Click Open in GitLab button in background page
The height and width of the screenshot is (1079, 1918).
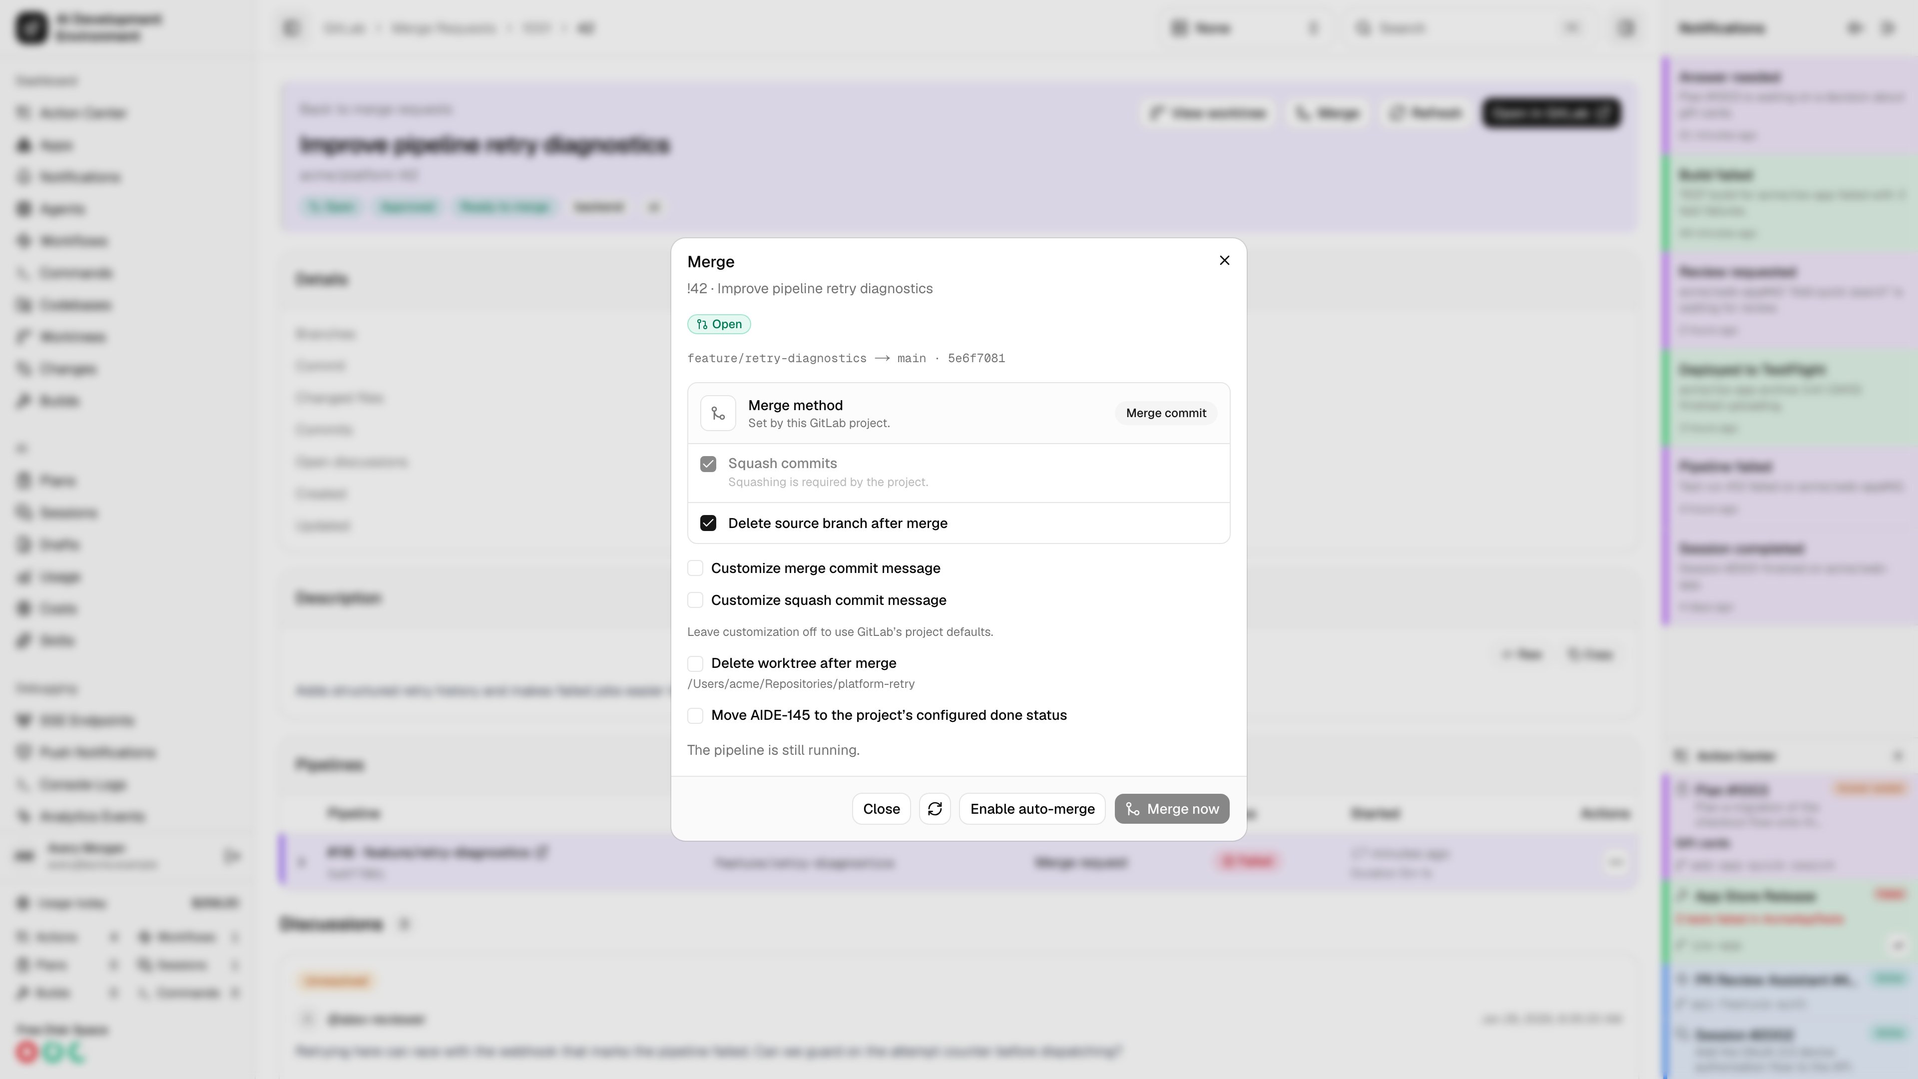[x=1551, y=113]
